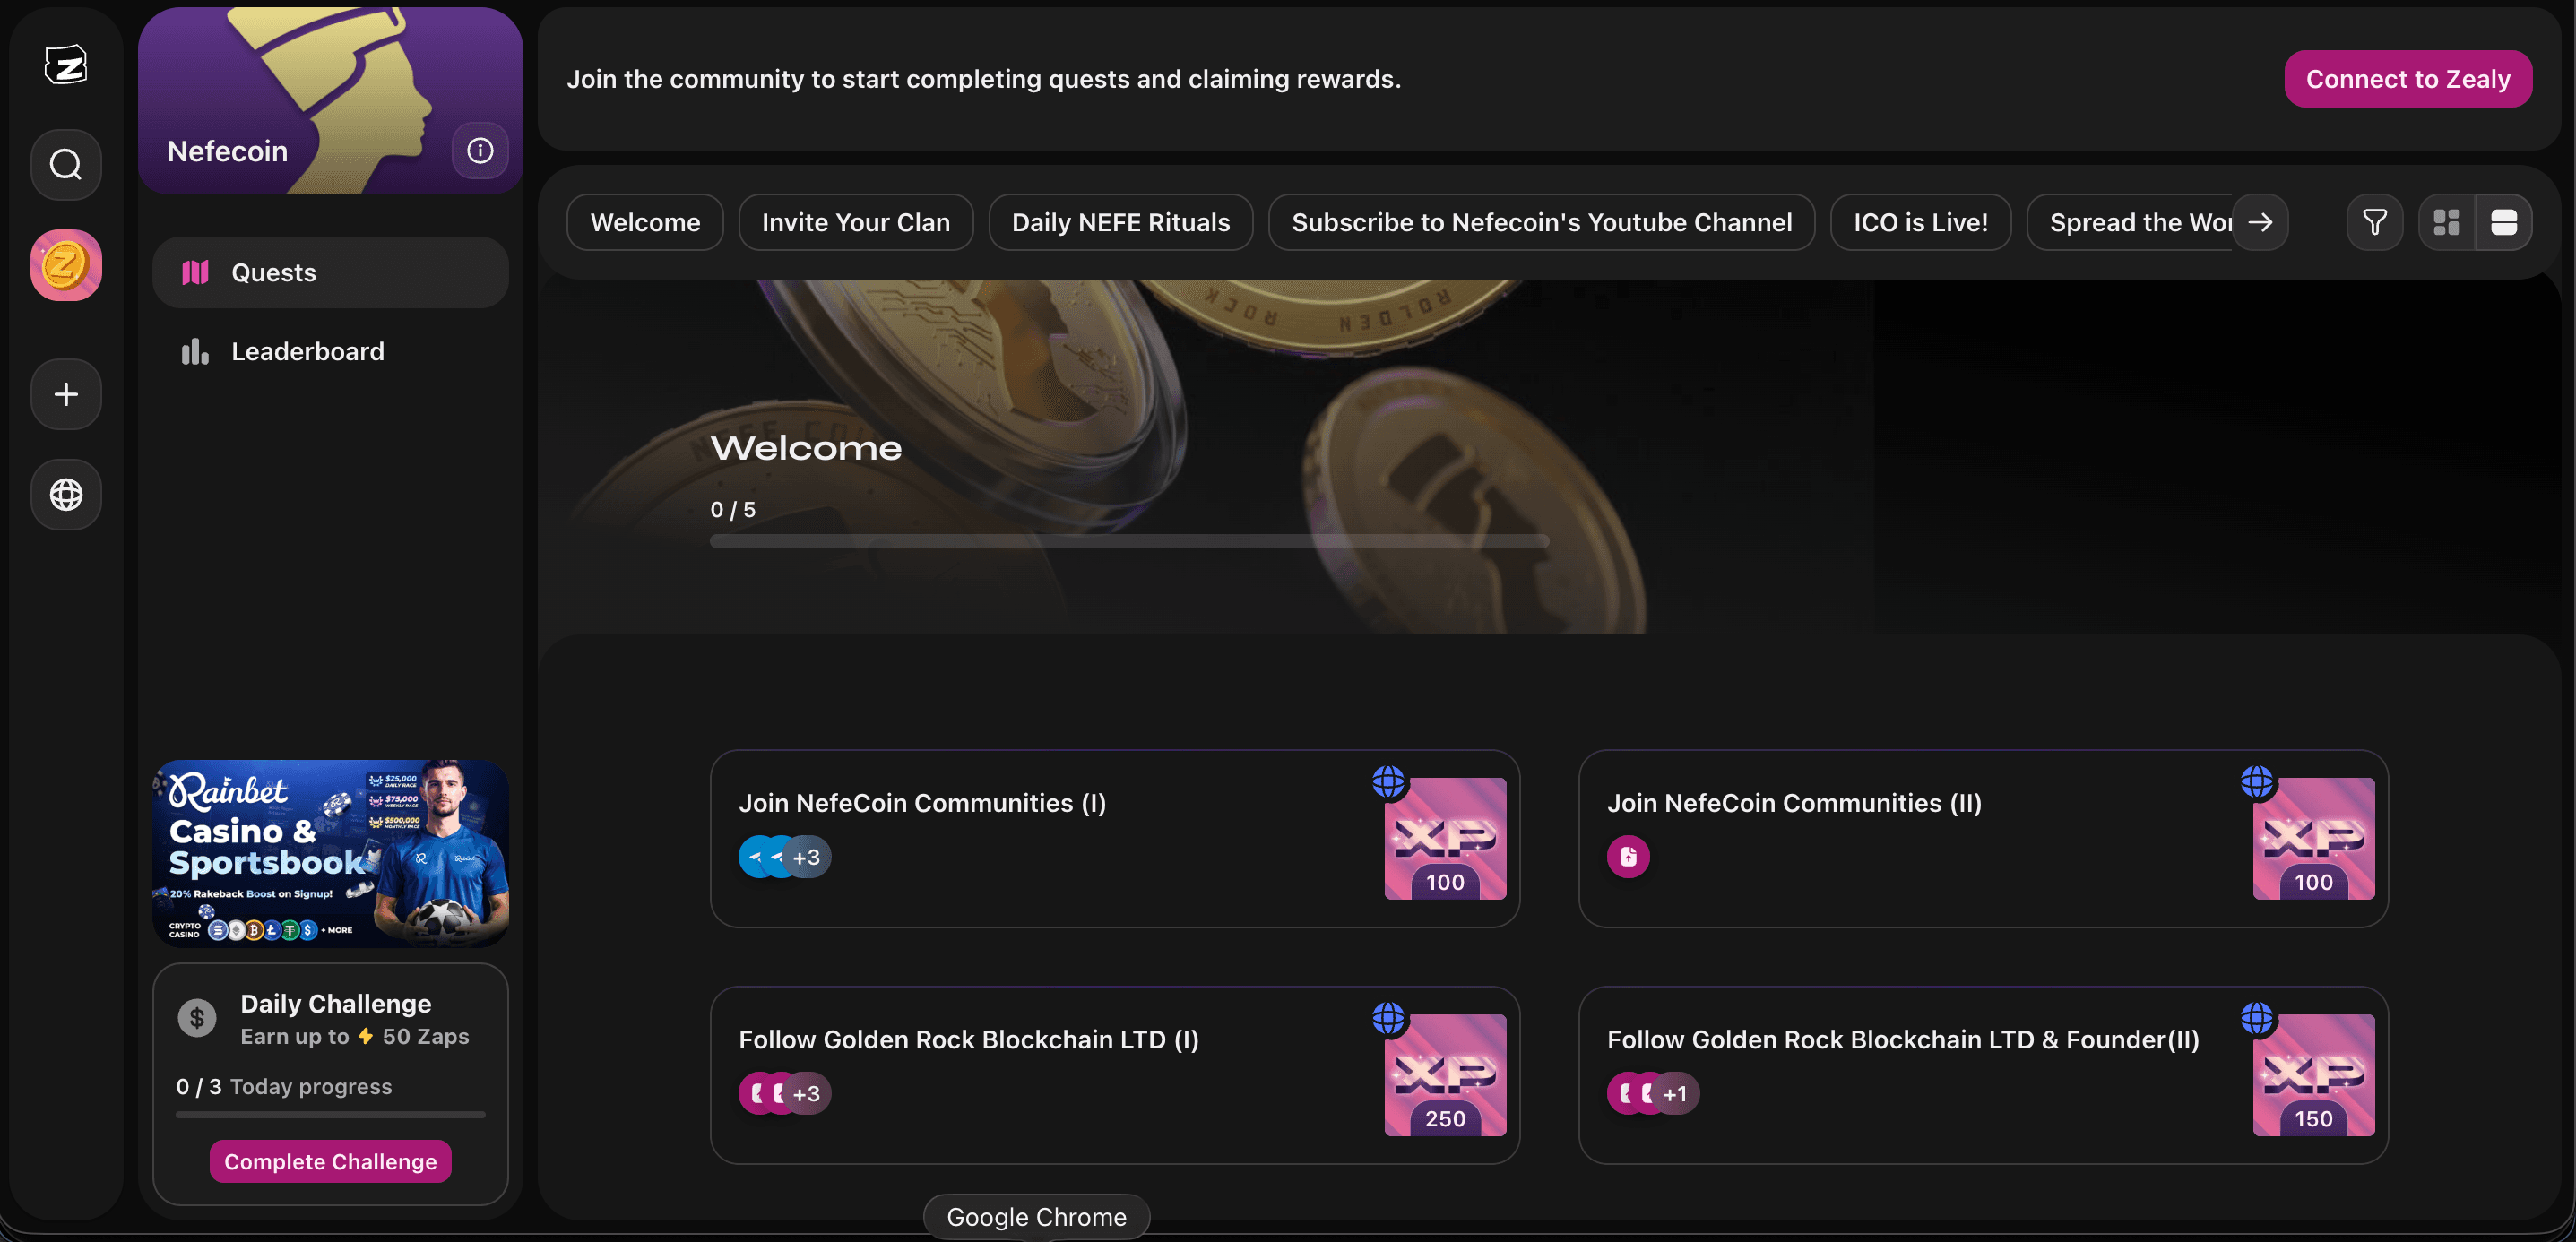This screenshot has width=2576, height=1242.
Task: Open the Rainbet Casino & Sportsbook ad banner
Action: pos(330,853)
